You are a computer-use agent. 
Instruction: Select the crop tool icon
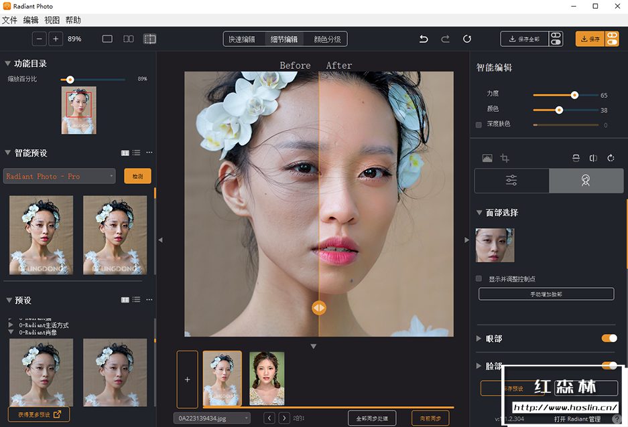pos(505,159)
